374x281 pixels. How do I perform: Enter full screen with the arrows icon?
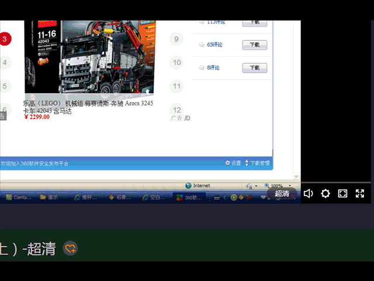pos(360,193)
